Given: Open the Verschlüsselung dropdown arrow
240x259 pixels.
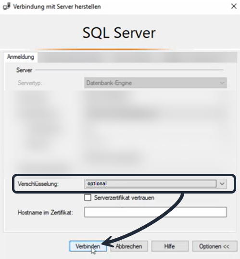Looking at the screenshot, I should [x=222, y=184].
